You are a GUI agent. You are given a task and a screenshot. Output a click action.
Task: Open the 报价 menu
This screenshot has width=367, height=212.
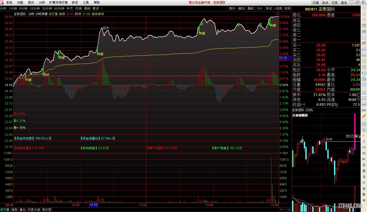31,3
